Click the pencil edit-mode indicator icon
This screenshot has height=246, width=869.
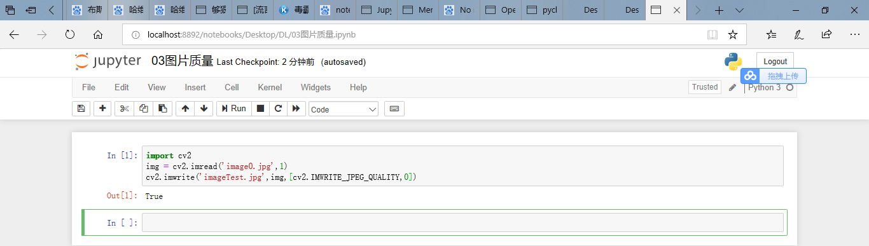[x=733, y=87]
